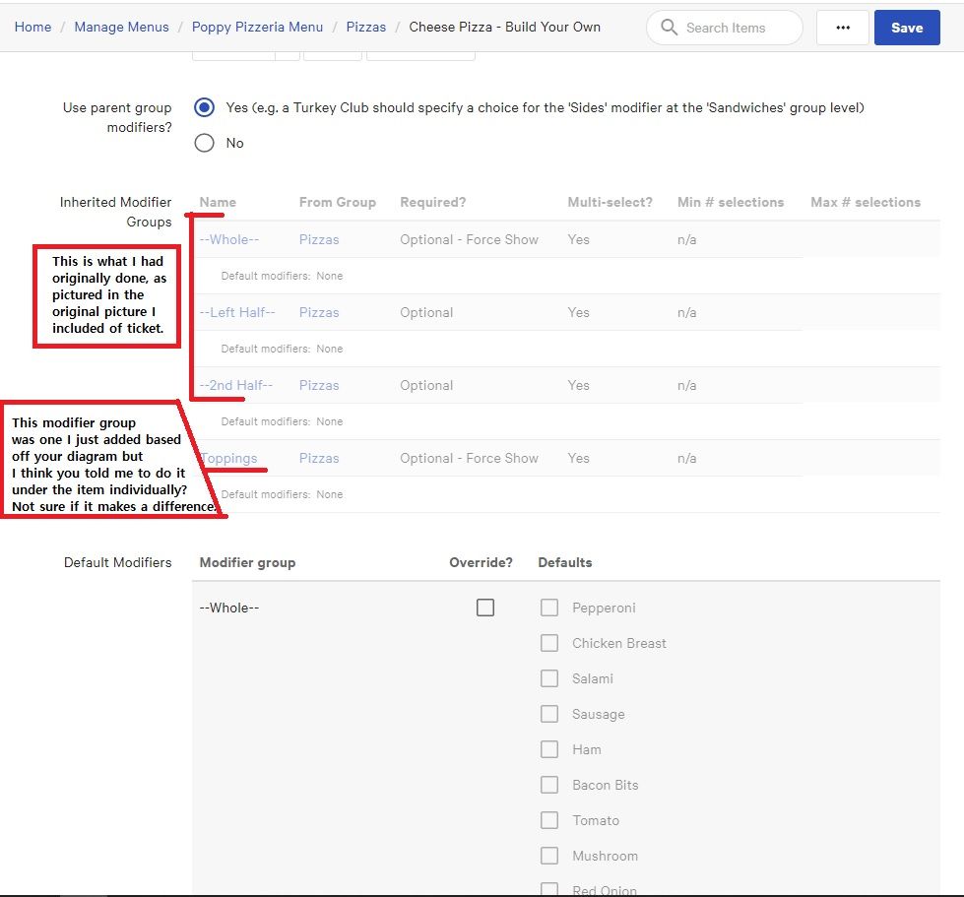Open the --Left Half-- modifier group
The image size is (964, 897).
(237, 312)
